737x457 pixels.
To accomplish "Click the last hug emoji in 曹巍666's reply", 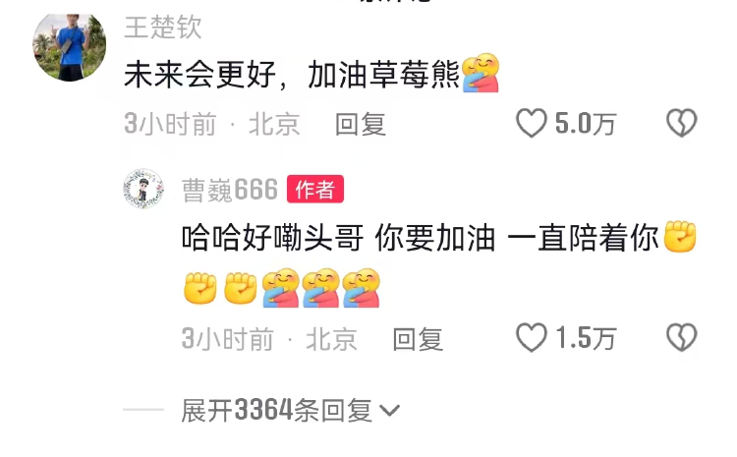I will coord(361,288).
